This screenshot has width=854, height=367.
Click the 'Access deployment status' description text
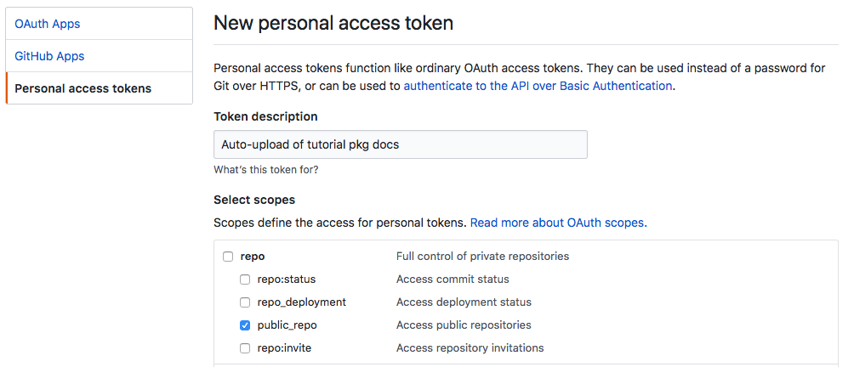coord(464,302)
